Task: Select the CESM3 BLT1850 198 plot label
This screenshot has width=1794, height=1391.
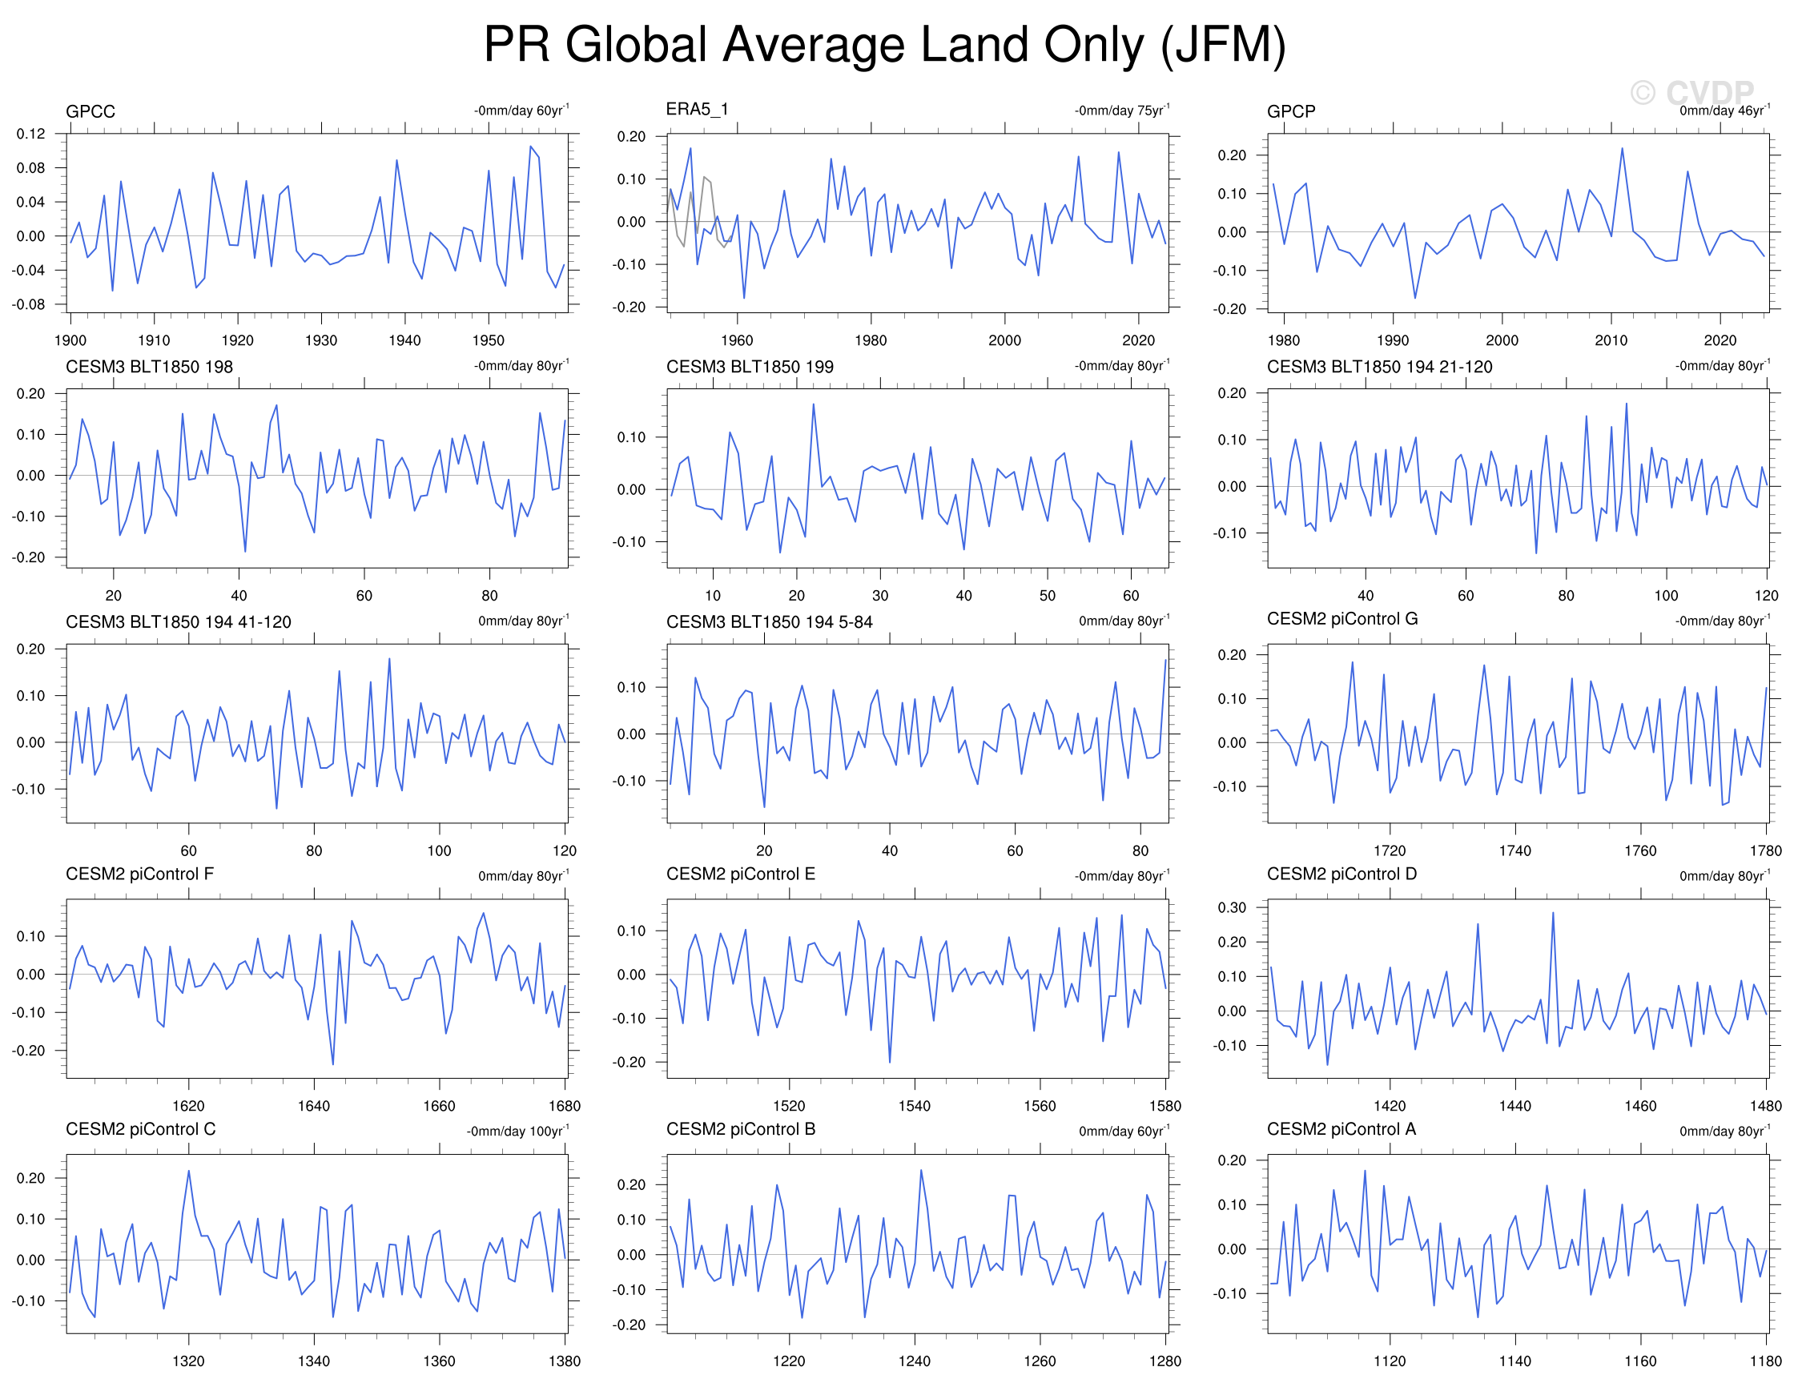Action: pyautogui.click(x=149, y=367)
